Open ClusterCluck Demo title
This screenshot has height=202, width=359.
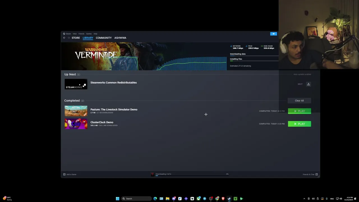pos(102,122)
